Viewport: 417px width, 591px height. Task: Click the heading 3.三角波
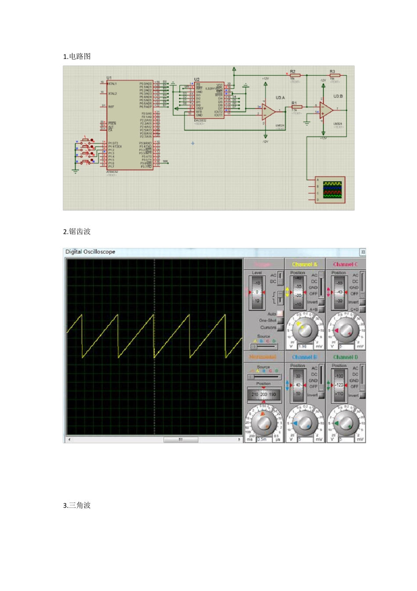(77, 505)
